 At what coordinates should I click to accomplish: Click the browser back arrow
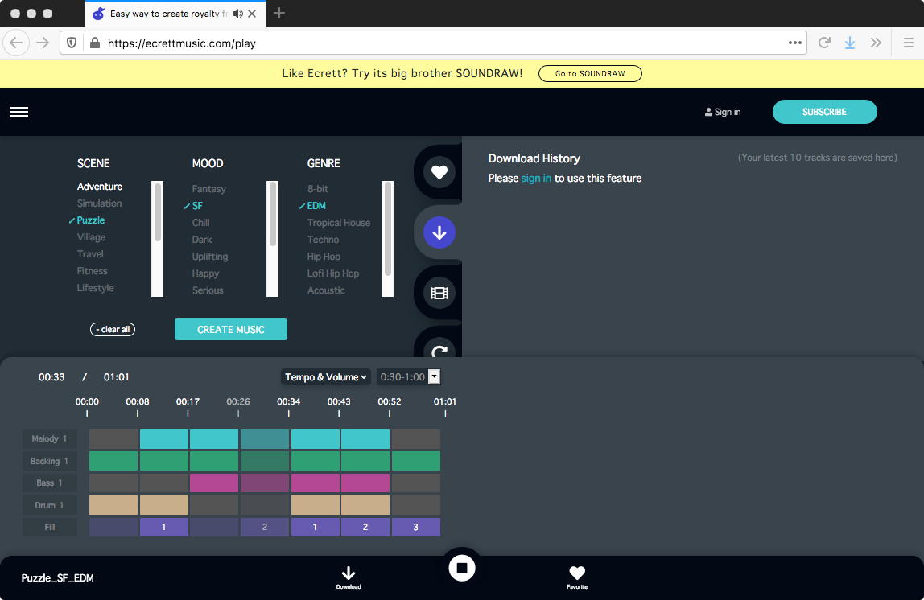[16, 43]
